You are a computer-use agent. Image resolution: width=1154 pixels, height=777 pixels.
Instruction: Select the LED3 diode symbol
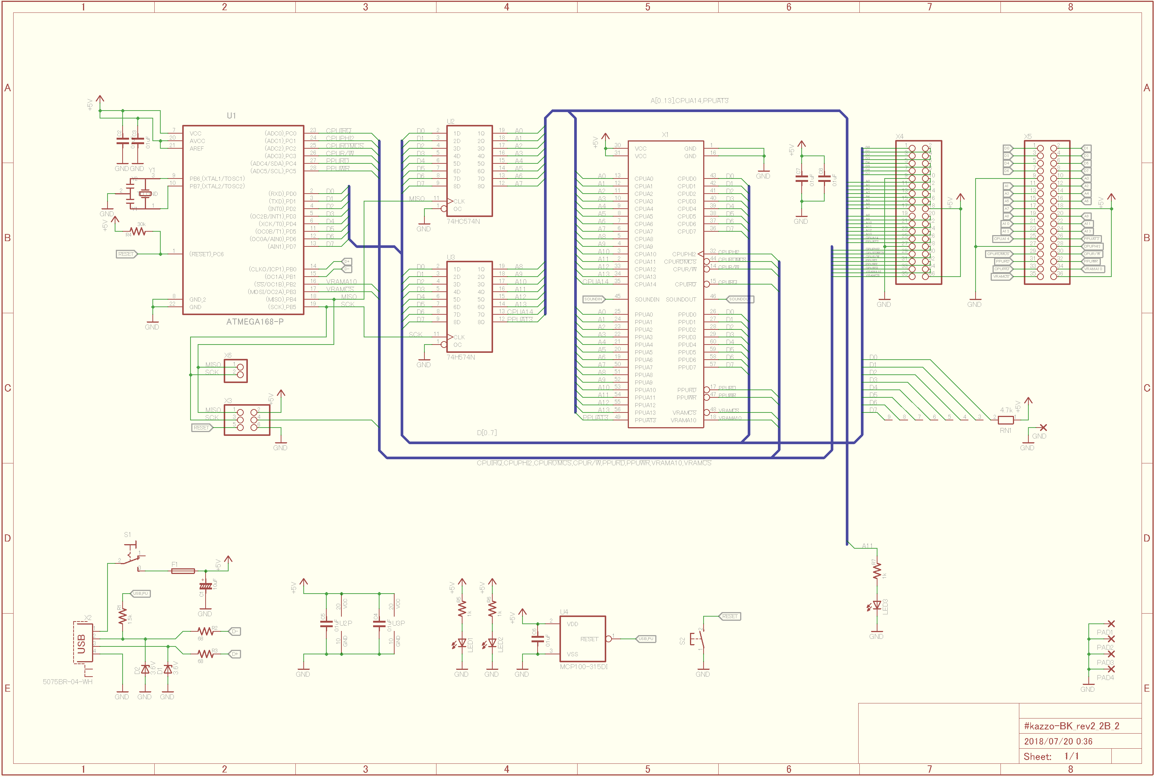877,605
